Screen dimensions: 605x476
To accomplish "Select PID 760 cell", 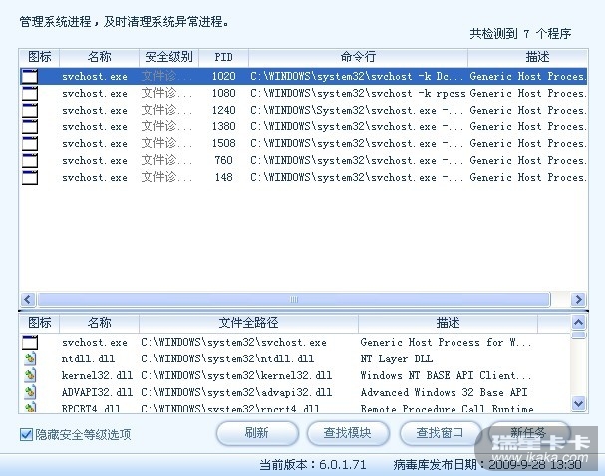I will (224, 160).
